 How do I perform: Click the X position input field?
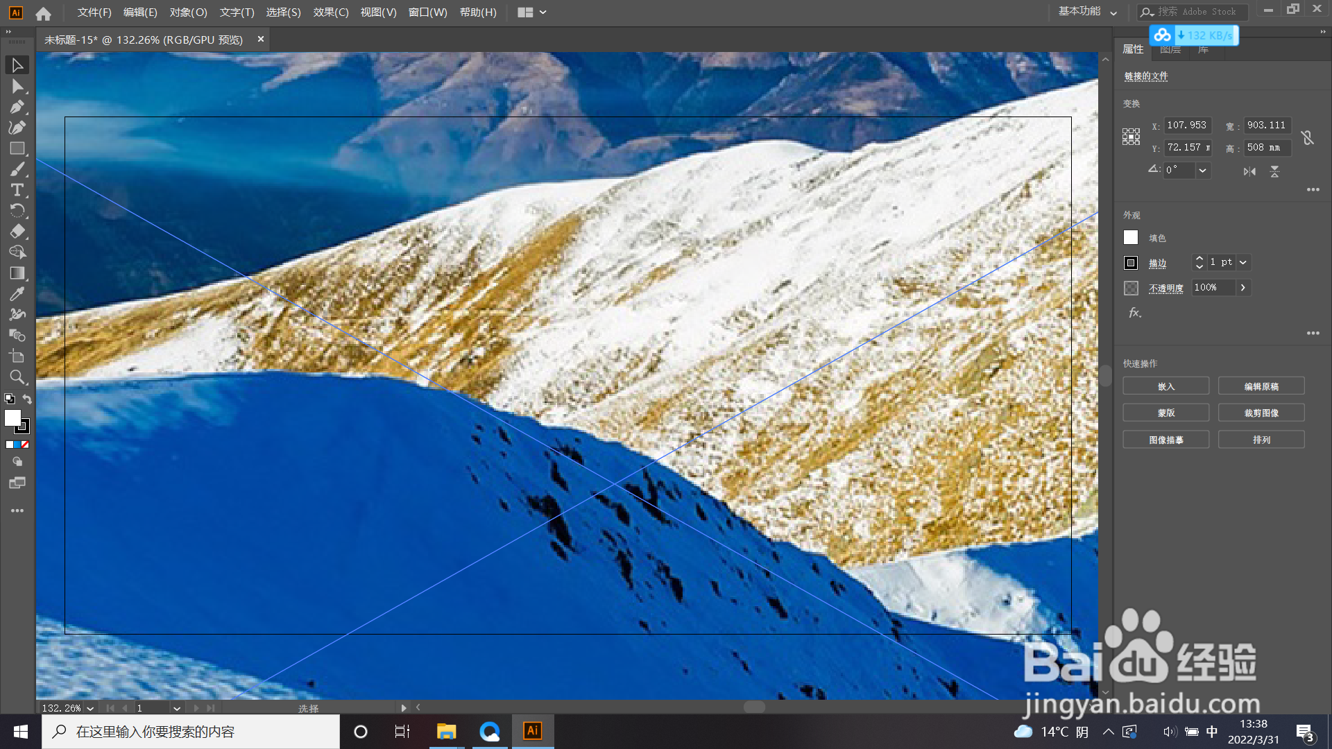point(1187,126)
